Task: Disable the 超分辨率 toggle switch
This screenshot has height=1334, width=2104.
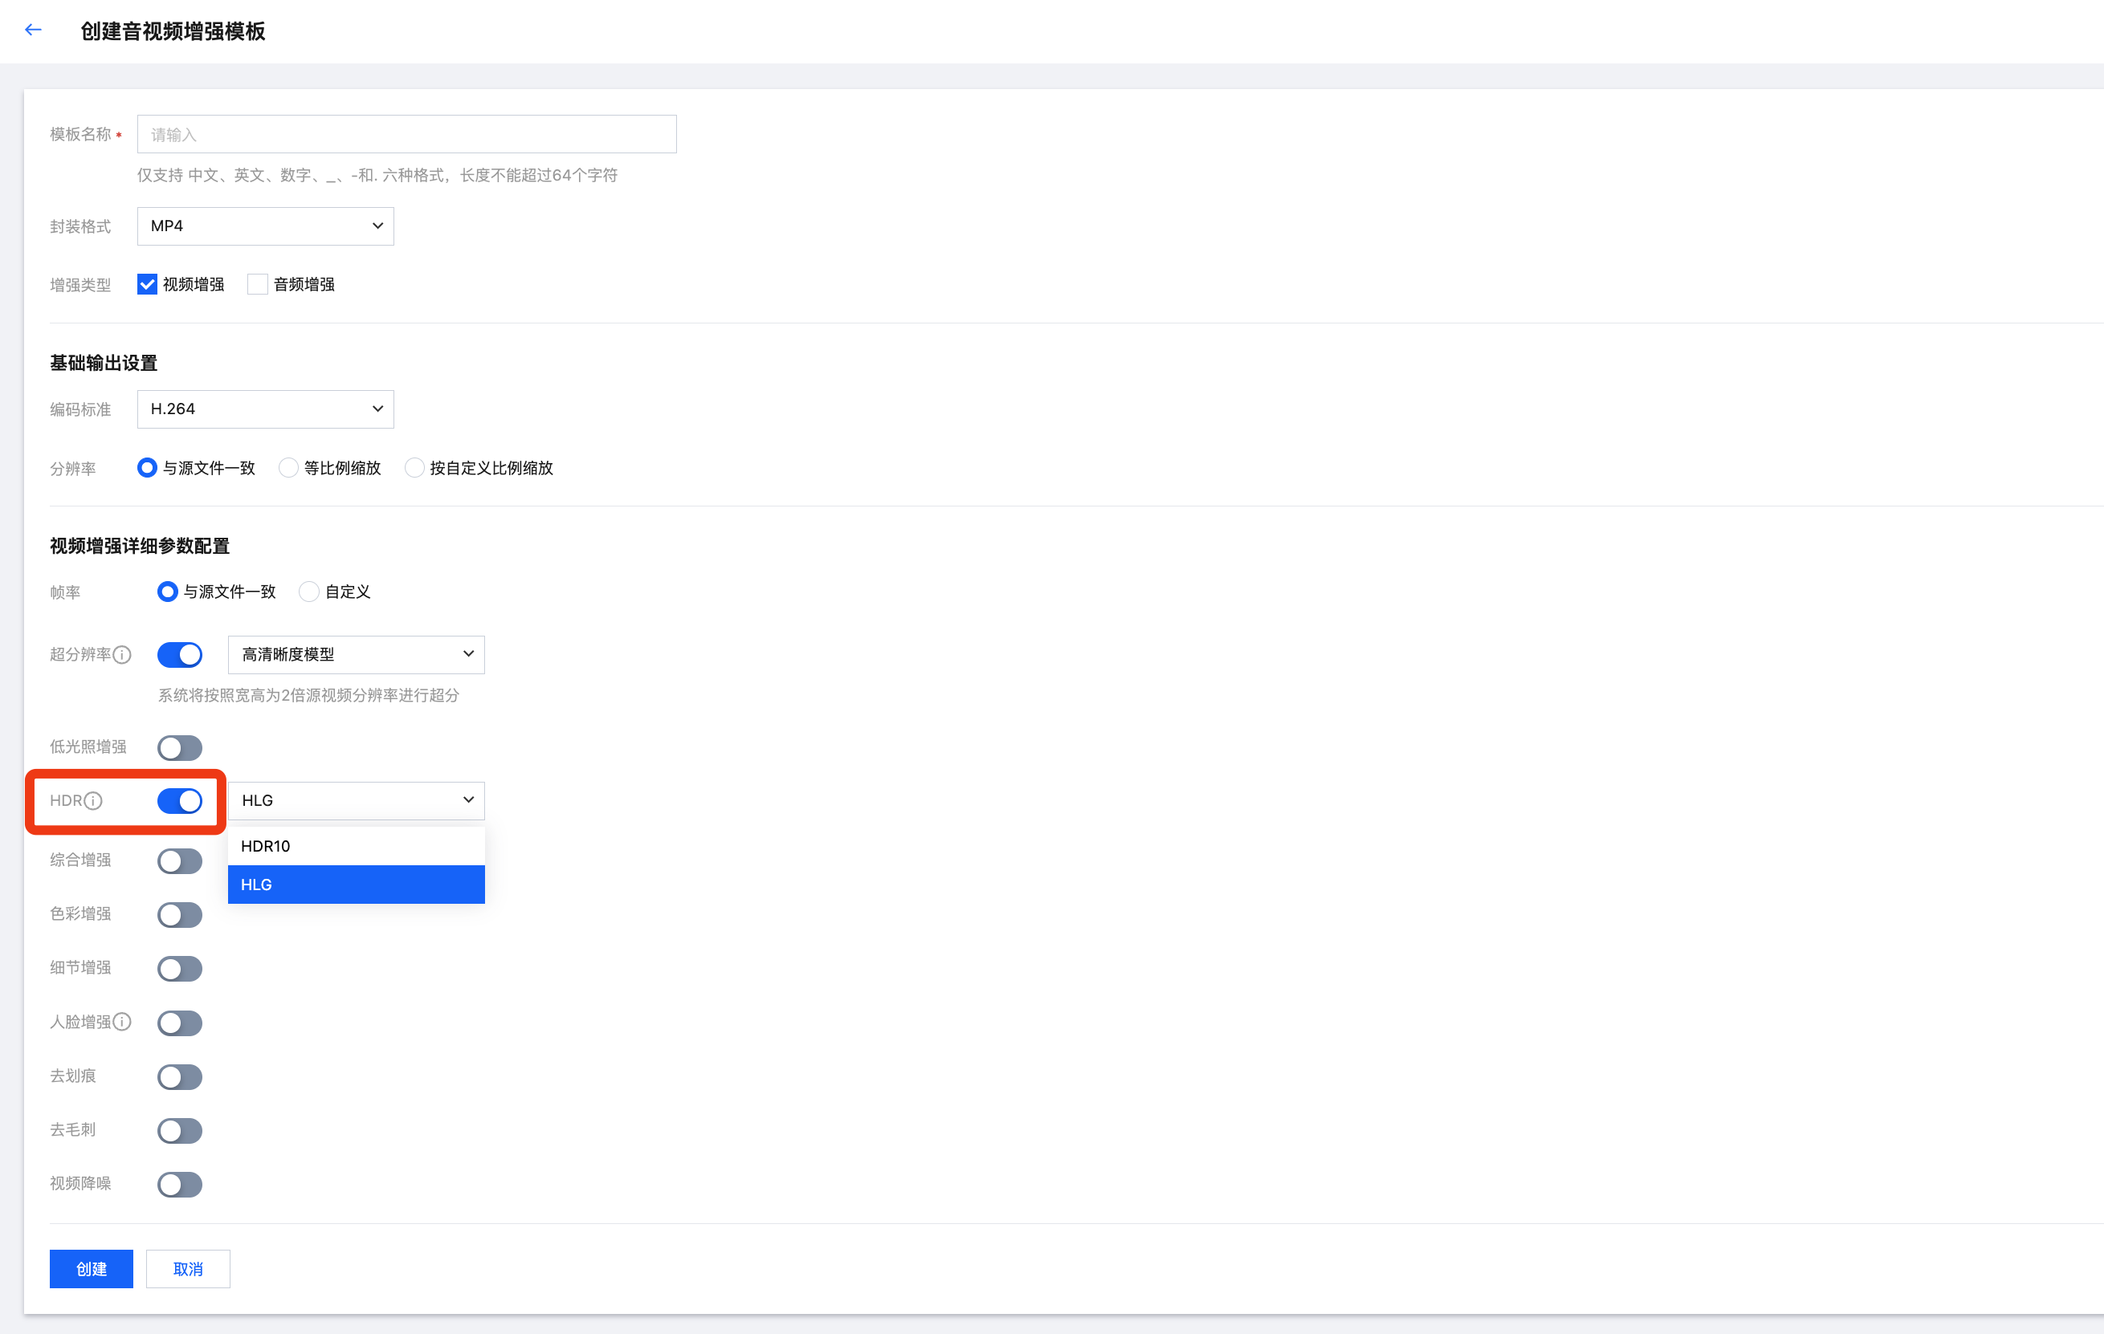Action: click(180, 655)
